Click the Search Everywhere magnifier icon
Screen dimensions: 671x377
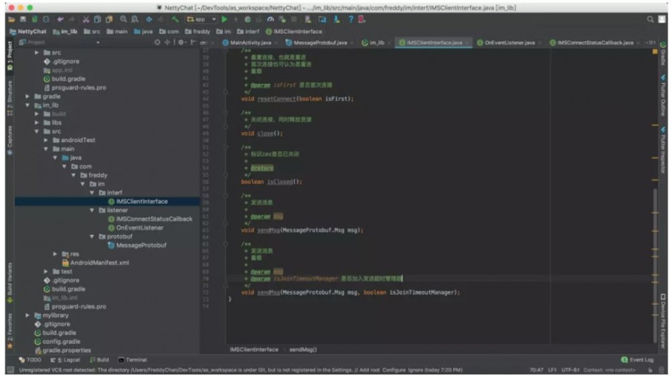pos(651,19)
